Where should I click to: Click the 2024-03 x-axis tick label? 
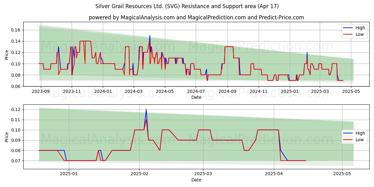[134, 91]
